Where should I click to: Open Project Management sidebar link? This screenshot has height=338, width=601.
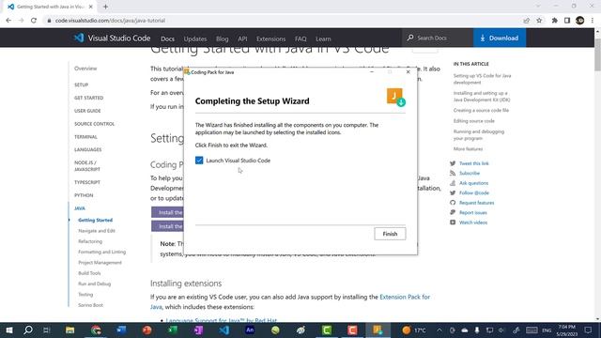(100, 263)
